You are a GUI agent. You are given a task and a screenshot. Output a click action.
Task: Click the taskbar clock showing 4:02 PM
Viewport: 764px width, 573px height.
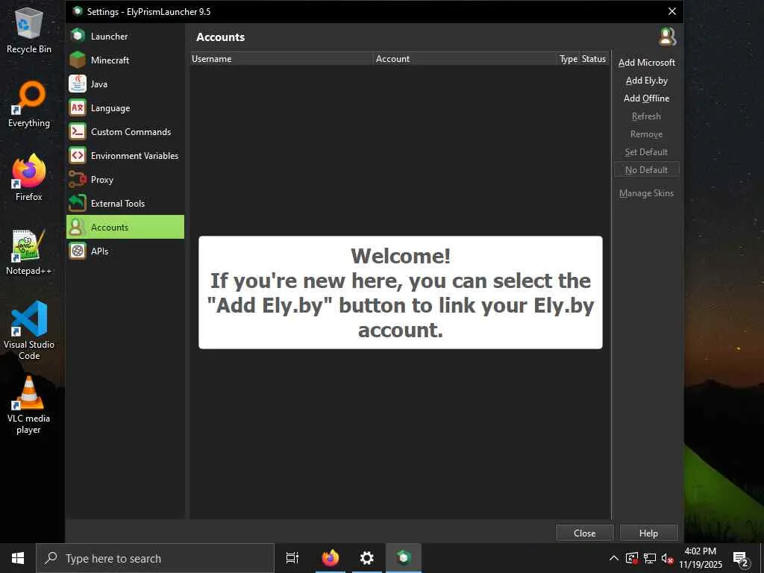pos(701,558)
